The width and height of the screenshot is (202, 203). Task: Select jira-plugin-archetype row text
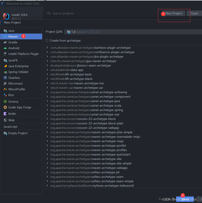(87, 56)
